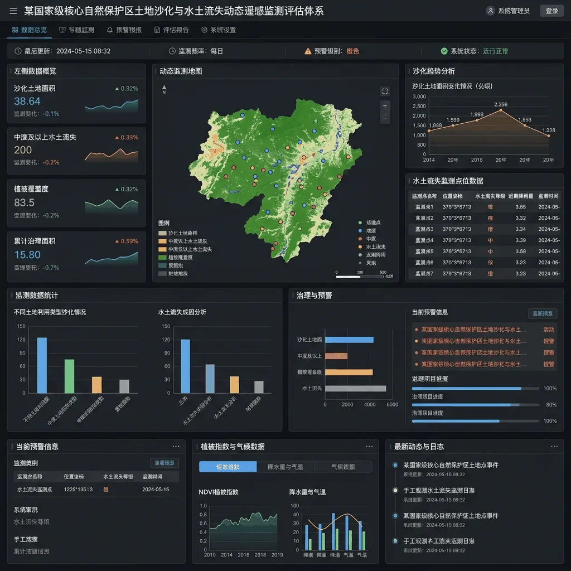Open the 中度及以上水土流失 card showing 200

(76, 151)
